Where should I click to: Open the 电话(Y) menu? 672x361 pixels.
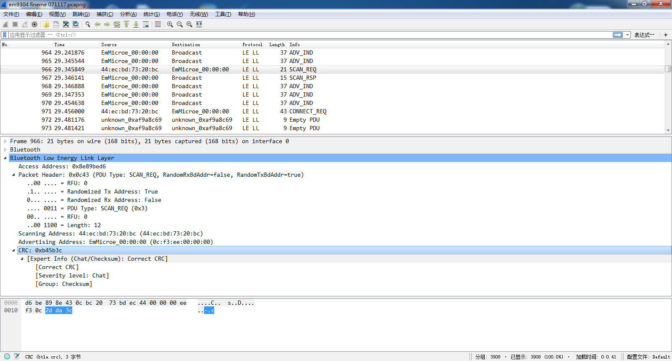175,14
